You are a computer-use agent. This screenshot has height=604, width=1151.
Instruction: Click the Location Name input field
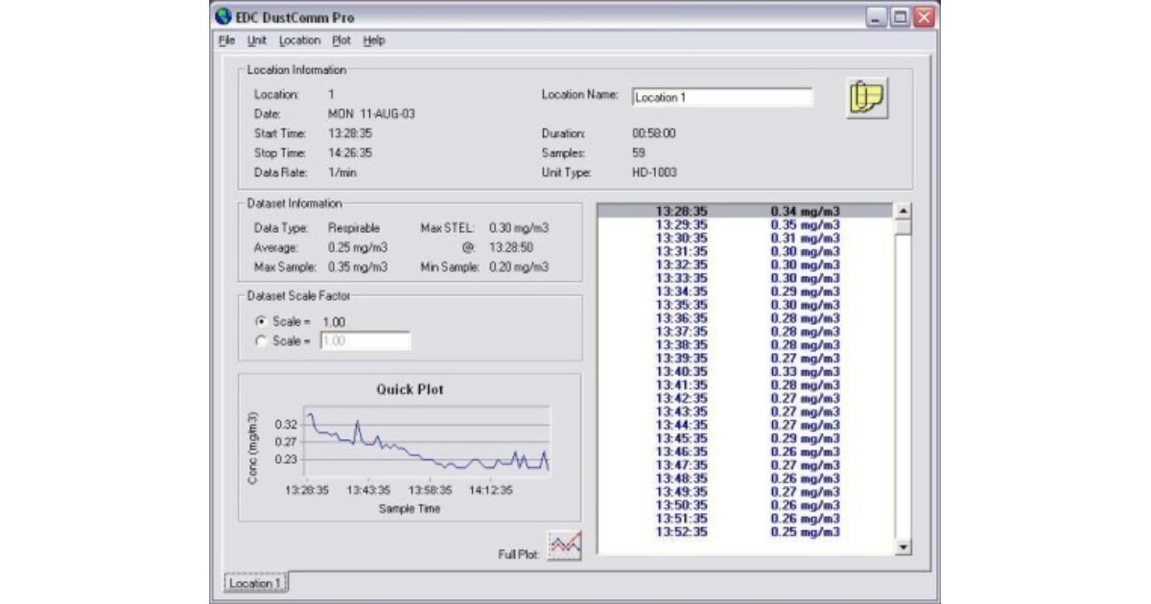[722, 97]
